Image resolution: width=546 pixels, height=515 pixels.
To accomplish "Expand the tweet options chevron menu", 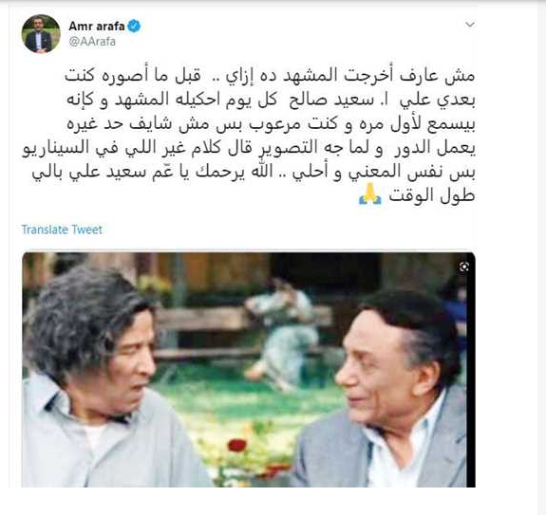I will pyautogui.click(x=470, y=25).
